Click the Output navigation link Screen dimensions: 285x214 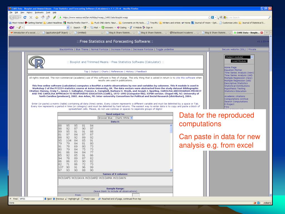pyautogui.click(x=95, y=72)
